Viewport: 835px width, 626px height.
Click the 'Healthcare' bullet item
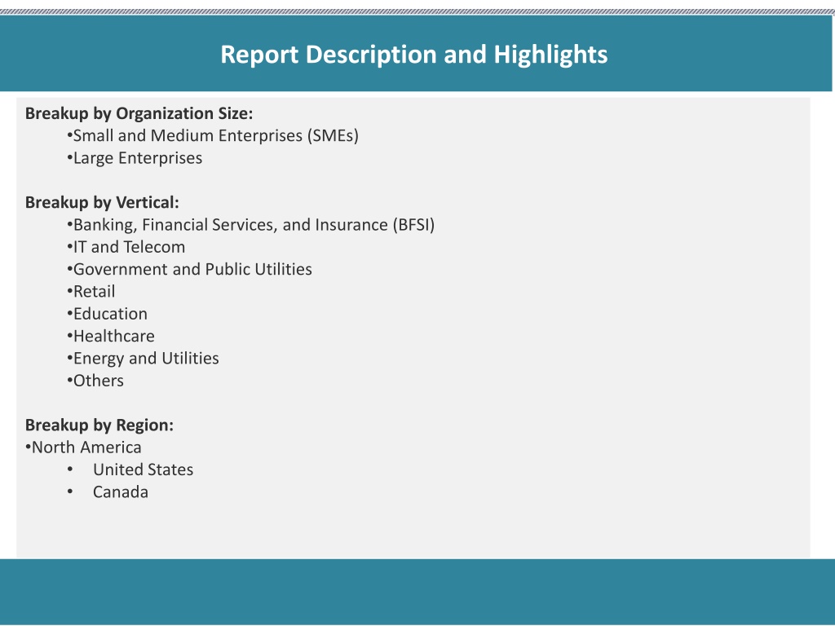pos(111,336)
